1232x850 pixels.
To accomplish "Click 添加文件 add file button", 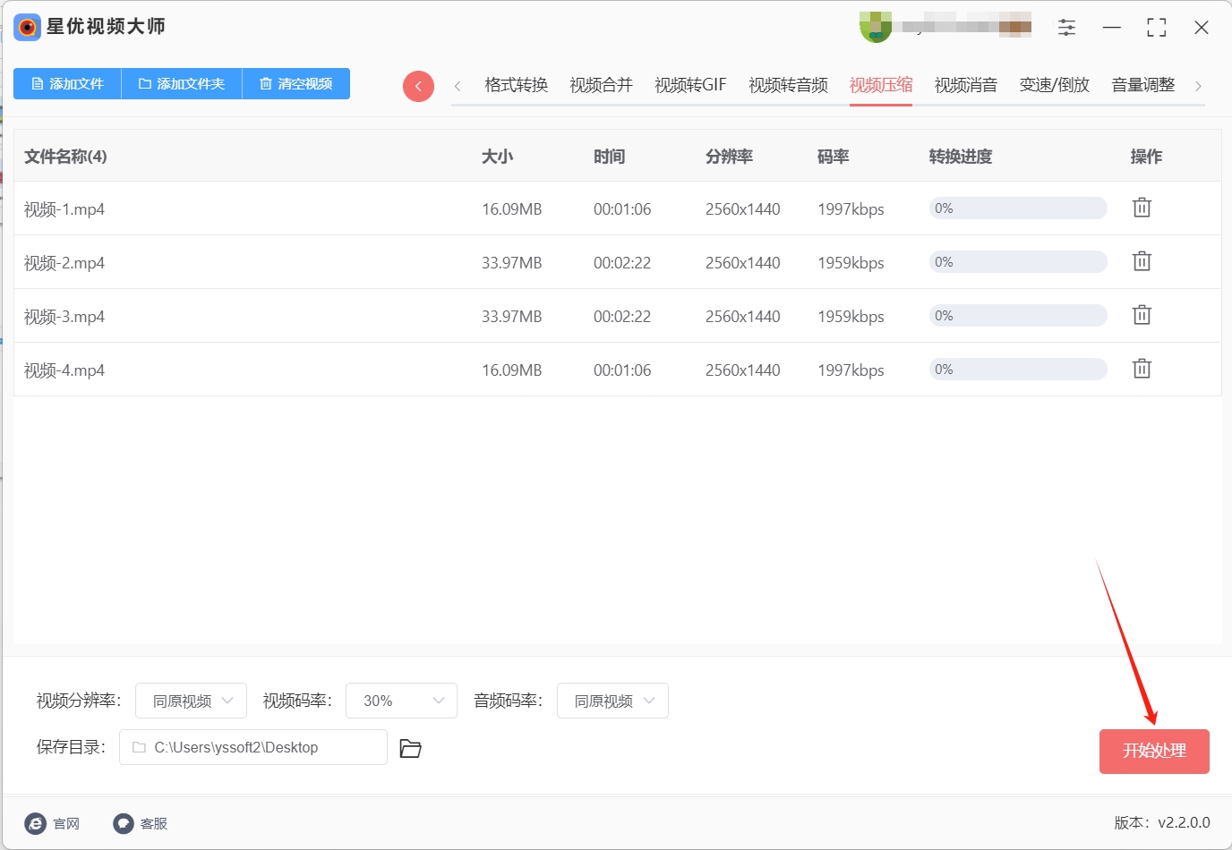I will [x=67, y=83].
